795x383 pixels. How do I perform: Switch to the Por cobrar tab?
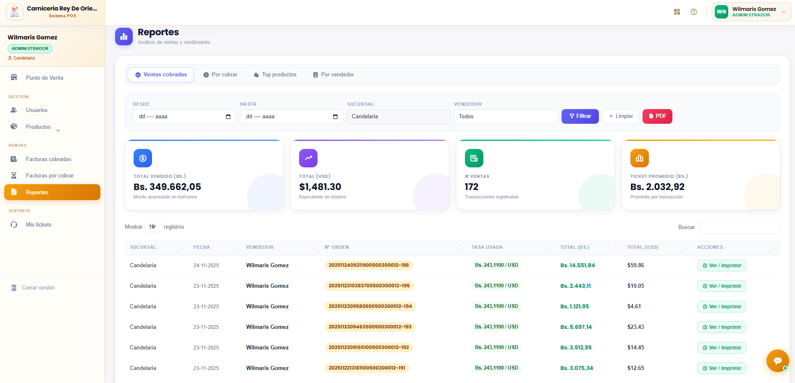(220, 75)
